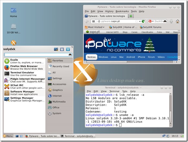Click the SolydXK orange X desktop icon
This screenshot has height=142, width=188.
[x=14, y=43]
